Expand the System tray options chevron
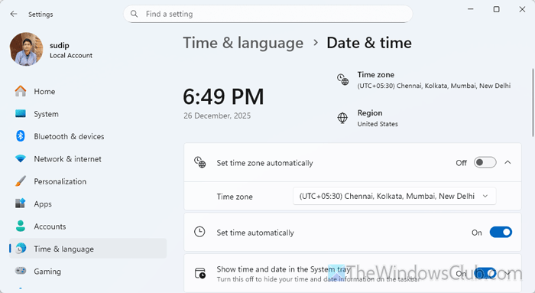Image resolution: width=535 pixels, height=293 pixels. pyautogui.click(x=508, y=274)
